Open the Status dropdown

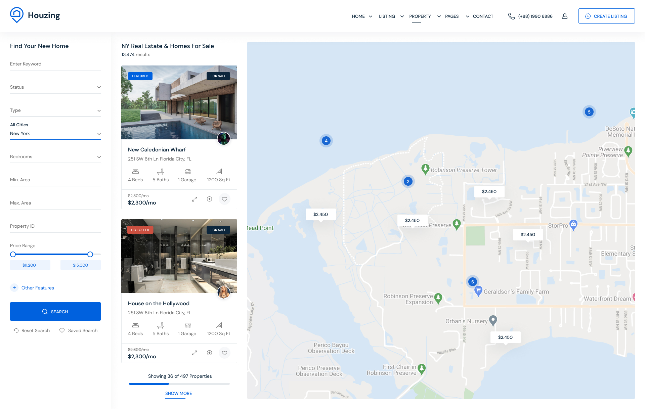click(55, 87)
